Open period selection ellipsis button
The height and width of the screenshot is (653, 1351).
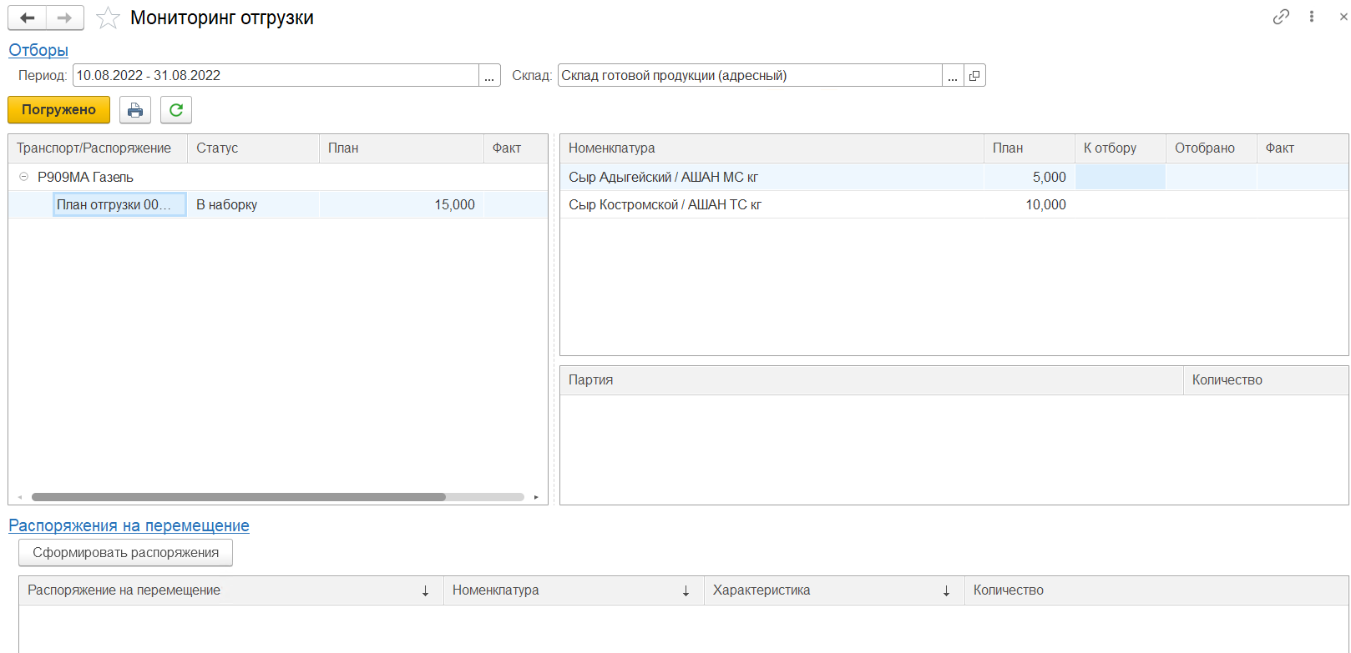point(489,76)
